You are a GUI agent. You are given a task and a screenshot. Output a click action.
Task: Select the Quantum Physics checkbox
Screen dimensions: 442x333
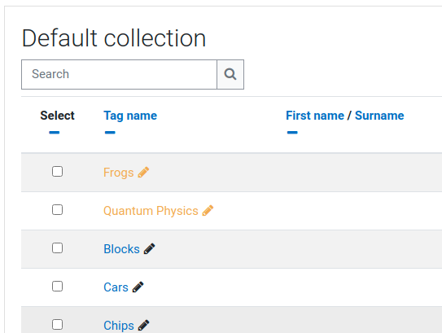point(57,210)
